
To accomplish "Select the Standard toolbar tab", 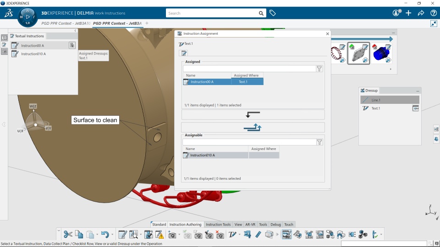I will (159, 224).
